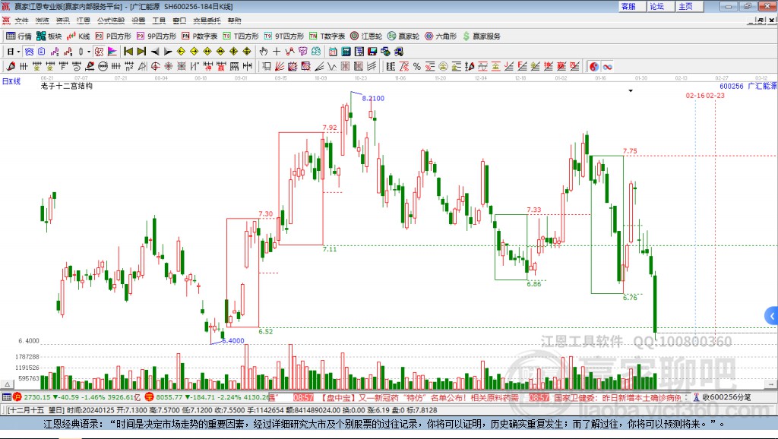Open the 9T四方形 tool

pos(284,36)
